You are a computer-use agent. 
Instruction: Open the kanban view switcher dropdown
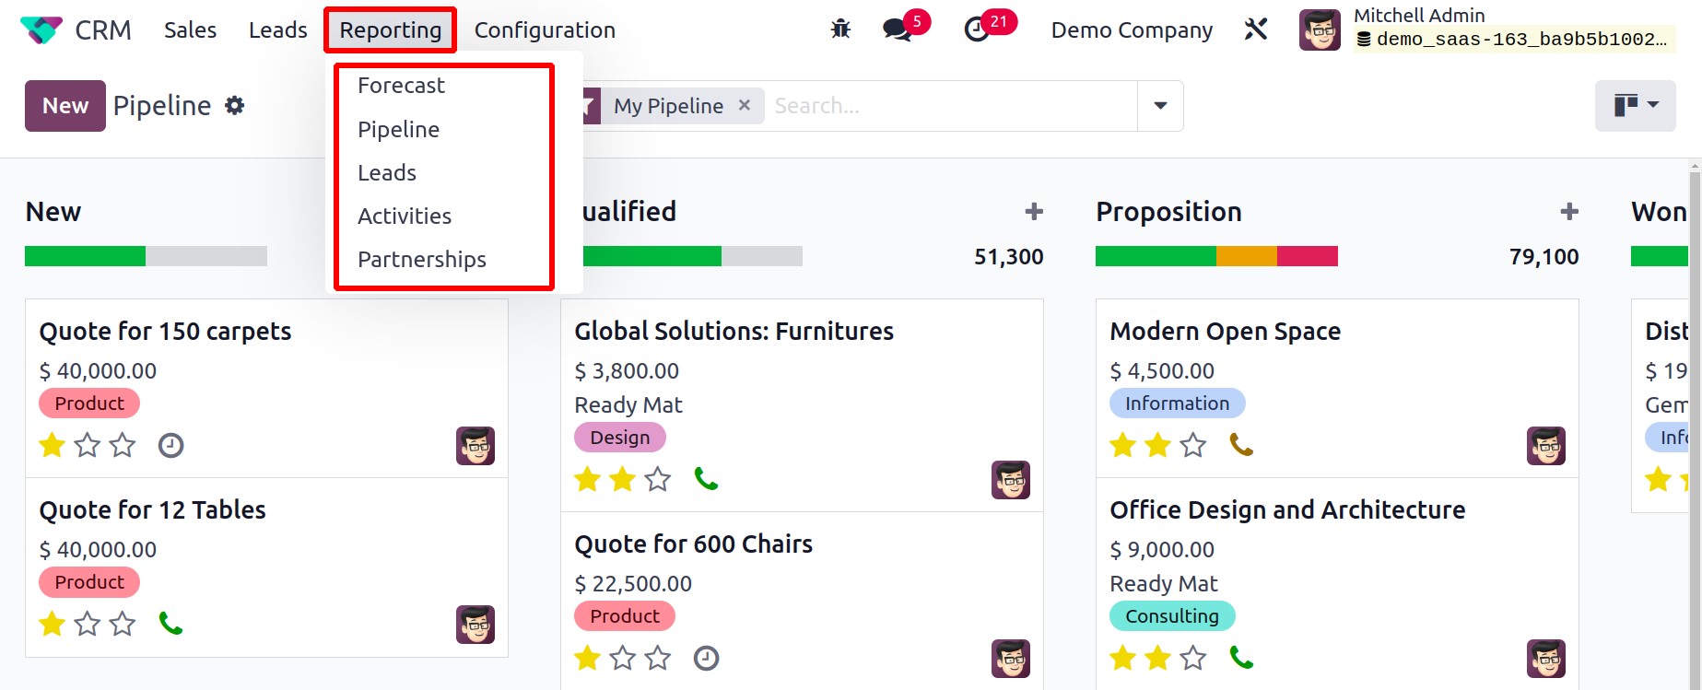coord(1636,105)
